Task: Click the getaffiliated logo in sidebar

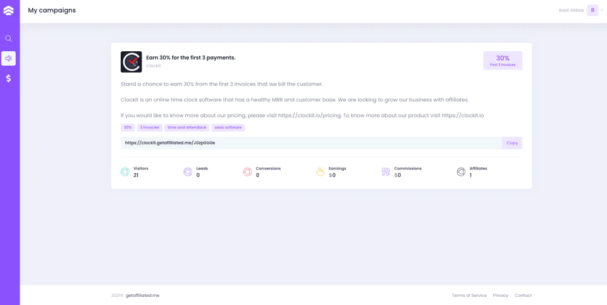Action: click(x=8, y=11)
